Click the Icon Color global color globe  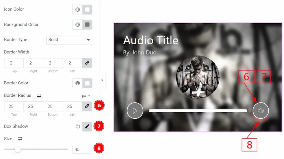[78, 10]
